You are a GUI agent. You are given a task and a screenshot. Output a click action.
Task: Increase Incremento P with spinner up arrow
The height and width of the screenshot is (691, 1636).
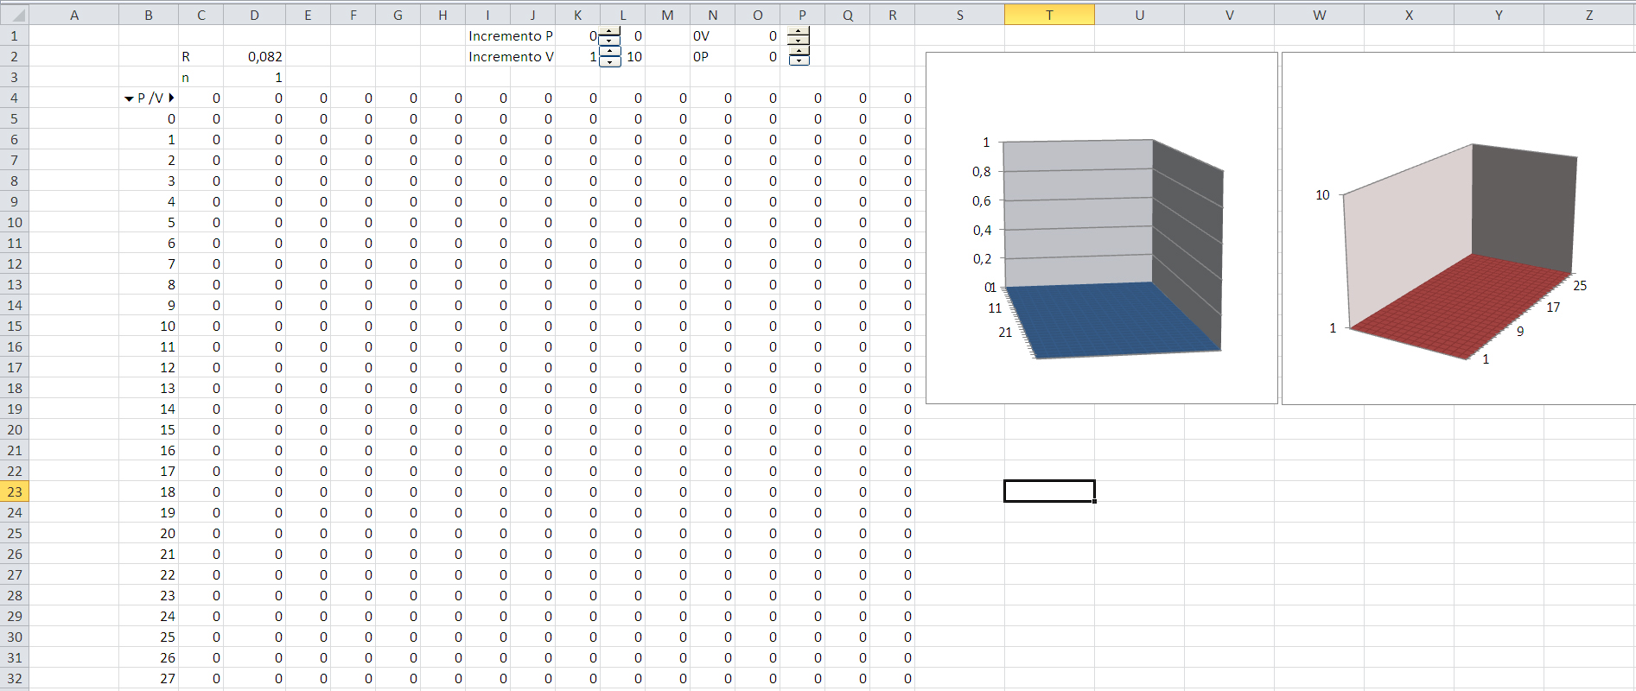(610, 31)
